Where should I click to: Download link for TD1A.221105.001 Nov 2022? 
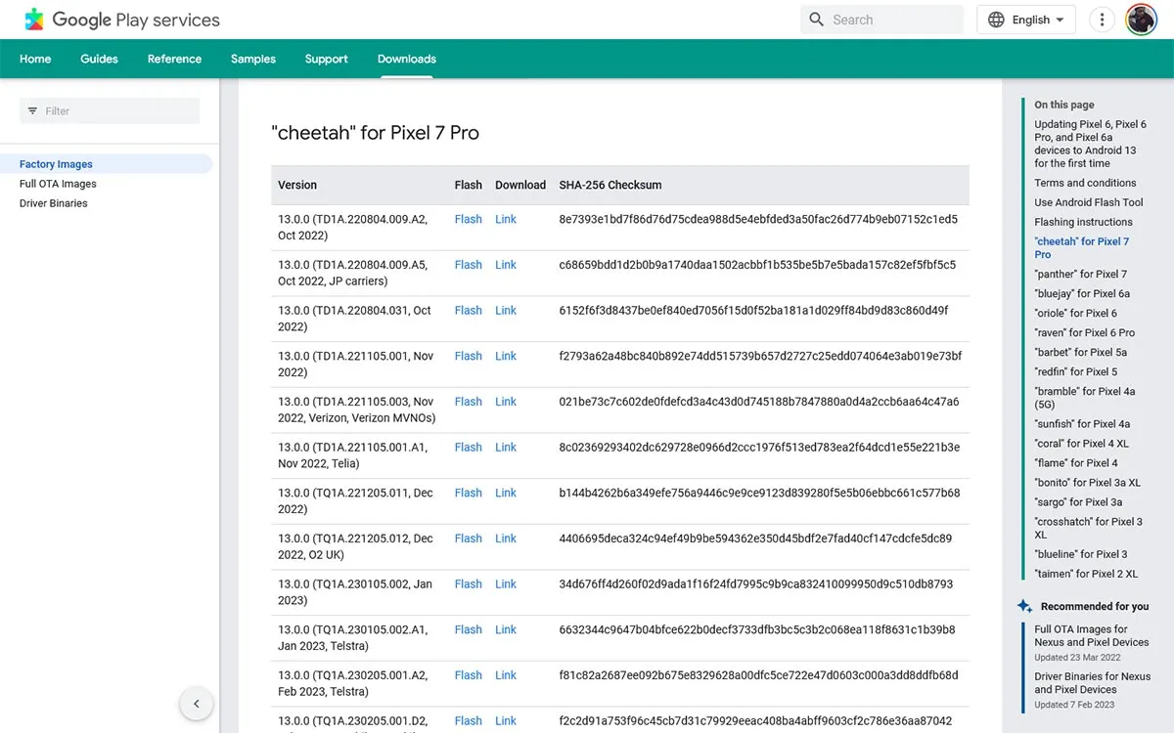tap(505, 356)
